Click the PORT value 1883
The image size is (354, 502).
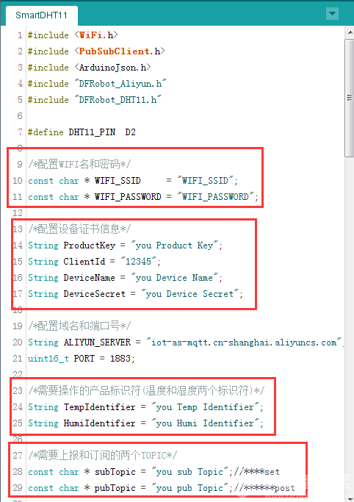pos(120,359)
